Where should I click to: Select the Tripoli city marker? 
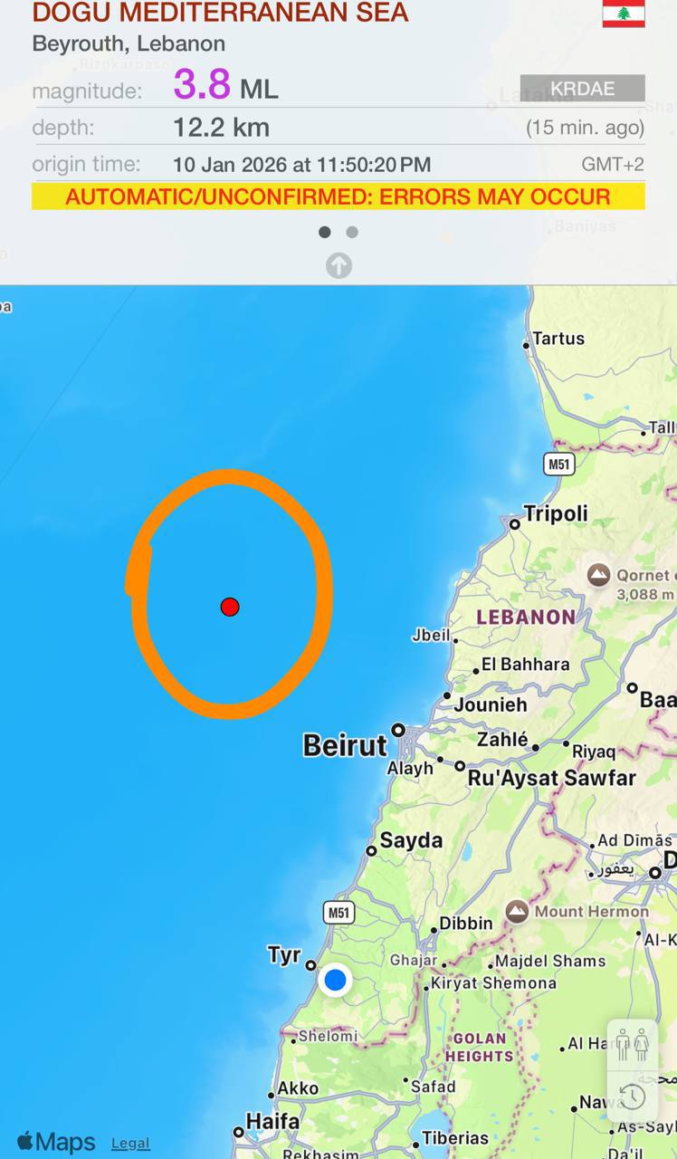tap(514, 523)
